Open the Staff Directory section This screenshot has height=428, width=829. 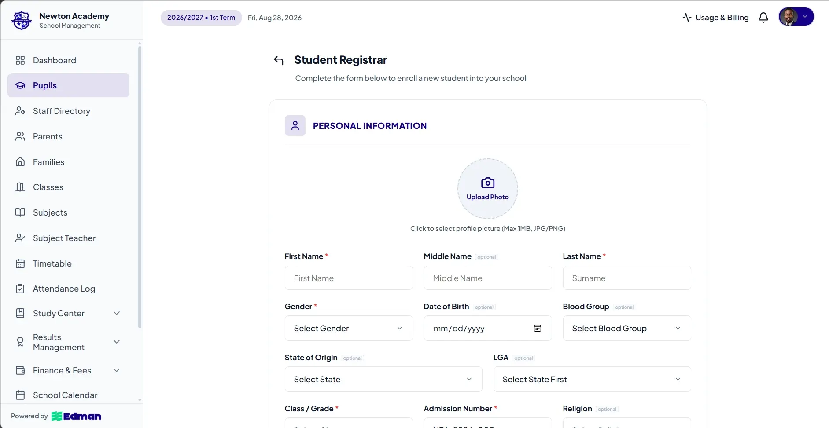[x=68, y=111]
